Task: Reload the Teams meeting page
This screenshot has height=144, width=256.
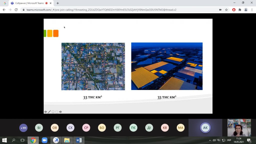Action: (x=16, y=10)
